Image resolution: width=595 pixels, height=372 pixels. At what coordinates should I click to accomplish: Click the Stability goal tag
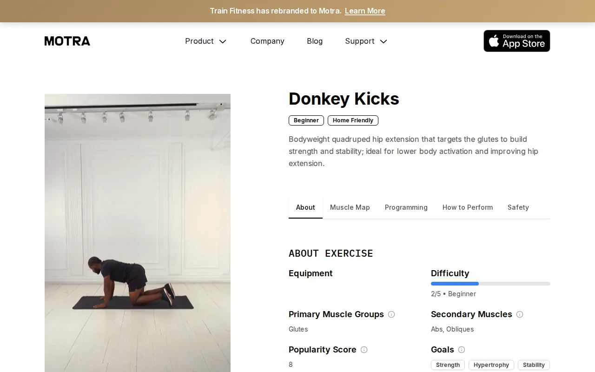click(534, 365)
